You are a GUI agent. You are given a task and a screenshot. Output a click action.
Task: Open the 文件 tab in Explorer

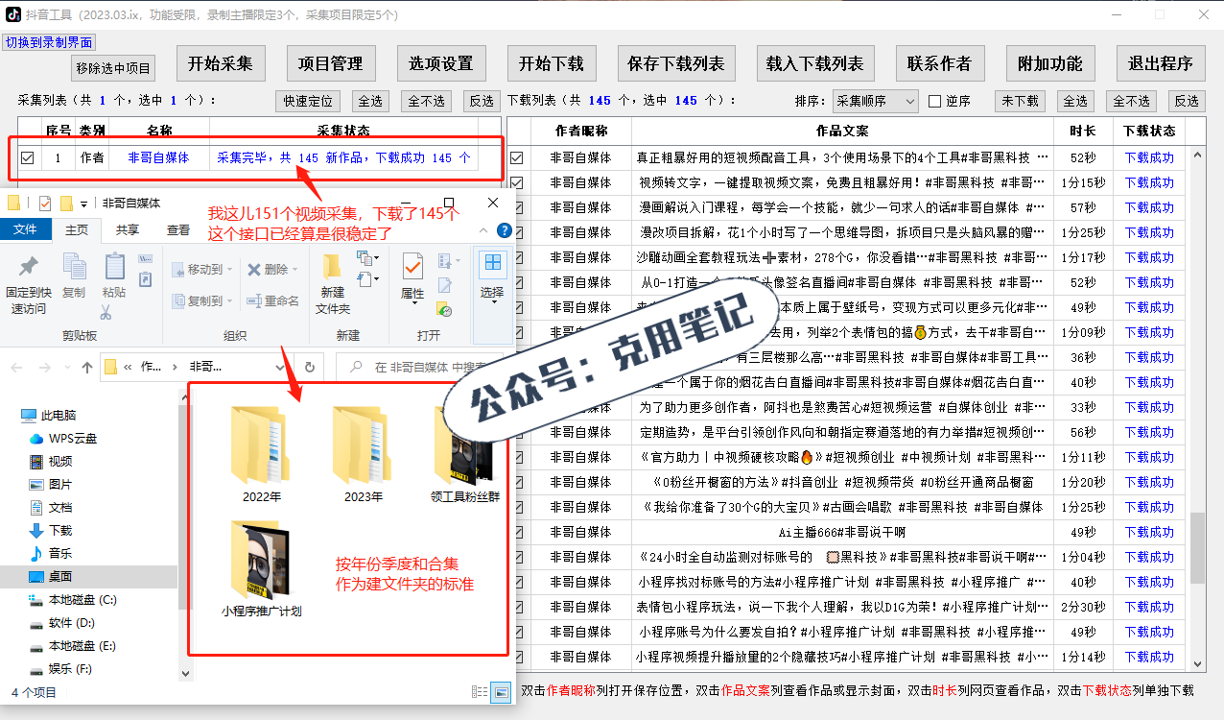26,229
